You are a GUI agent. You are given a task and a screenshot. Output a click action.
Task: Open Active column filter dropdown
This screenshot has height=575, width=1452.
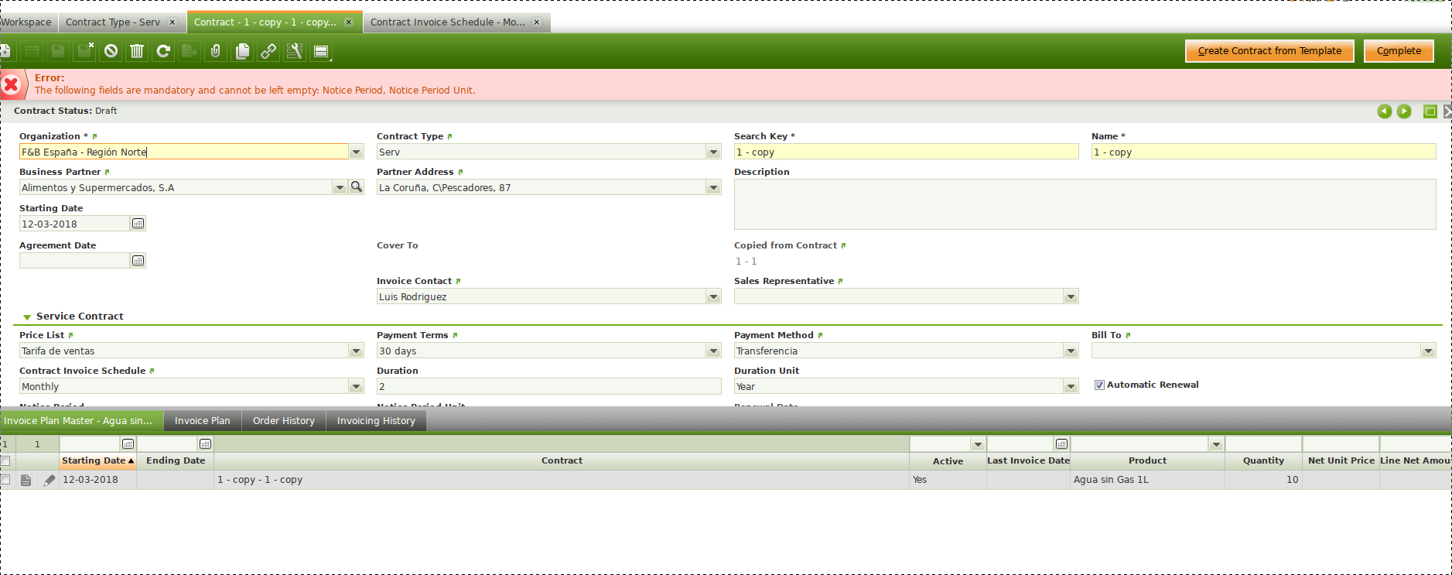[979, 444]
